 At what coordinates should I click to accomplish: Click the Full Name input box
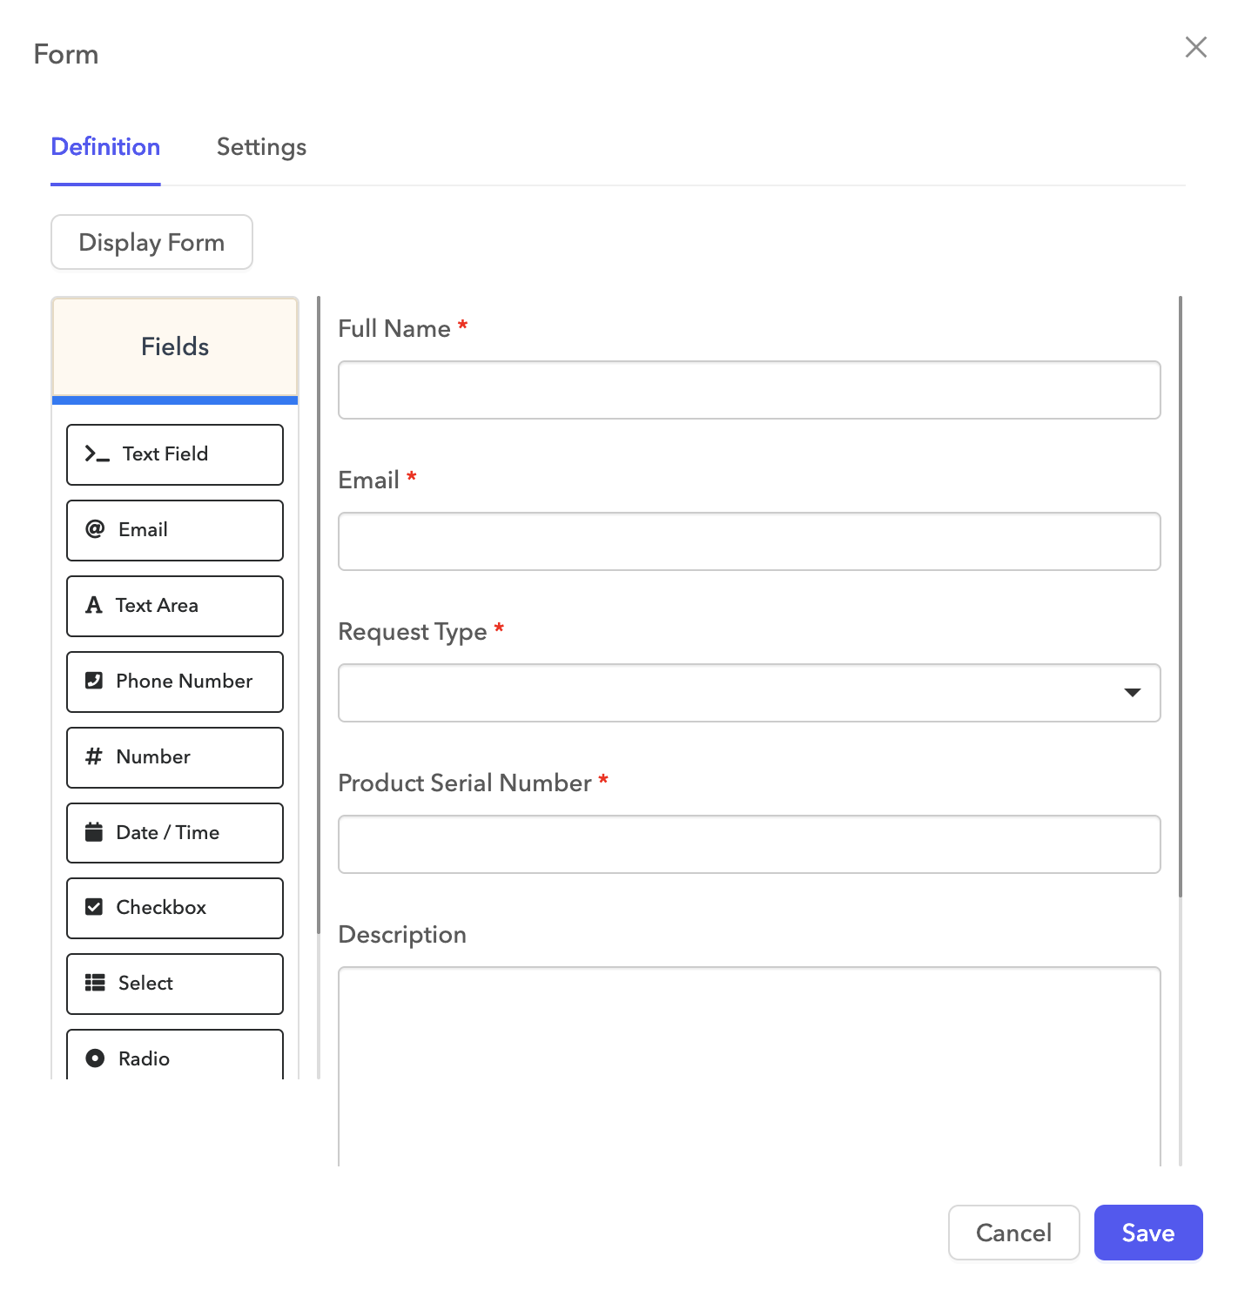point(749,390)
